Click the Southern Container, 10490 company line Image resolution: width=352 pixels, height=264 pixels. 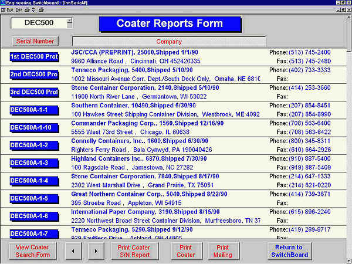click(x=133, y=106)
